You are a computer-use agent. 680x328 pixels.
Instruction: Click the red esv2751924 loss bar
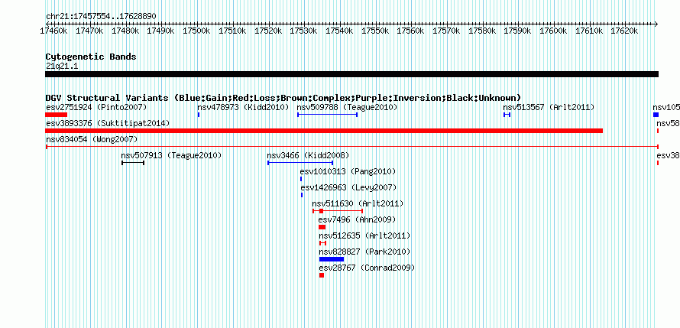click(56, 115)
